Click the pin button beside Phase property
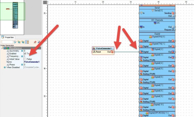The image size is (194, 117). [x=22, y=64]
